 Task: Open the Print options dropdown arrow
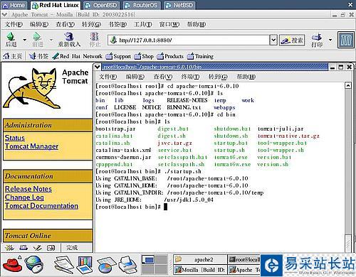tap(330, 40)
